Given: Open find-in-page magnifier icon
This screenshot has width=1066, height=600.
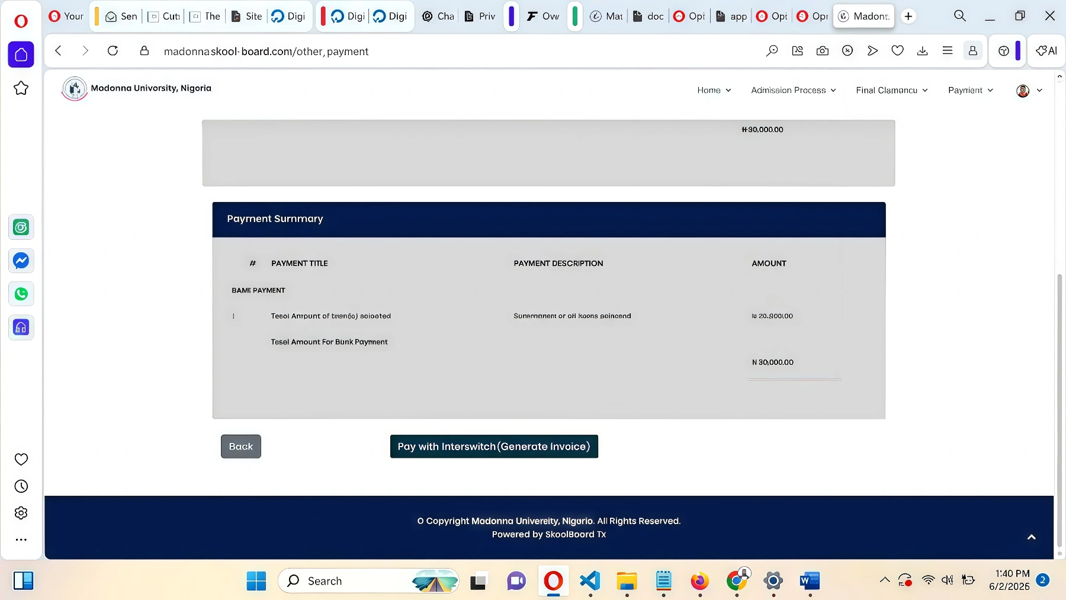Looking at the screenshot, I should 772,51.
